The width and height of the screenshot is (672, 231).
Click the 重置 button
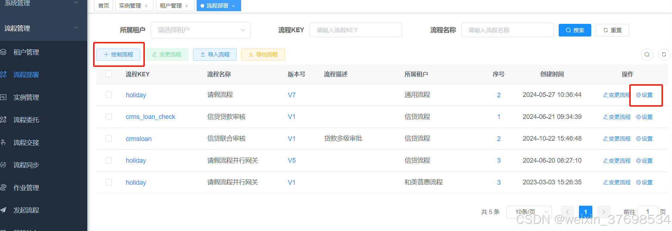click(x=612, y=30)
